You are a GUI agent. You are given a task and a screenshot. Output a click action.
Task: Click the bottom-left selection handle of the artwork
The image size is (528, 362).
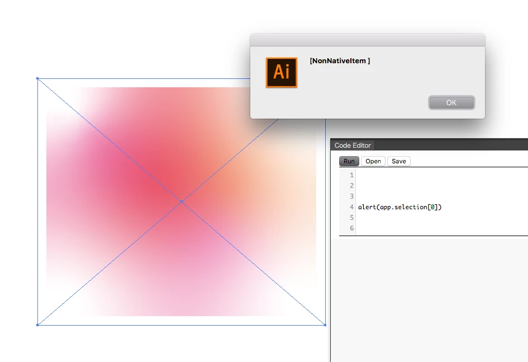coord(37,325)
